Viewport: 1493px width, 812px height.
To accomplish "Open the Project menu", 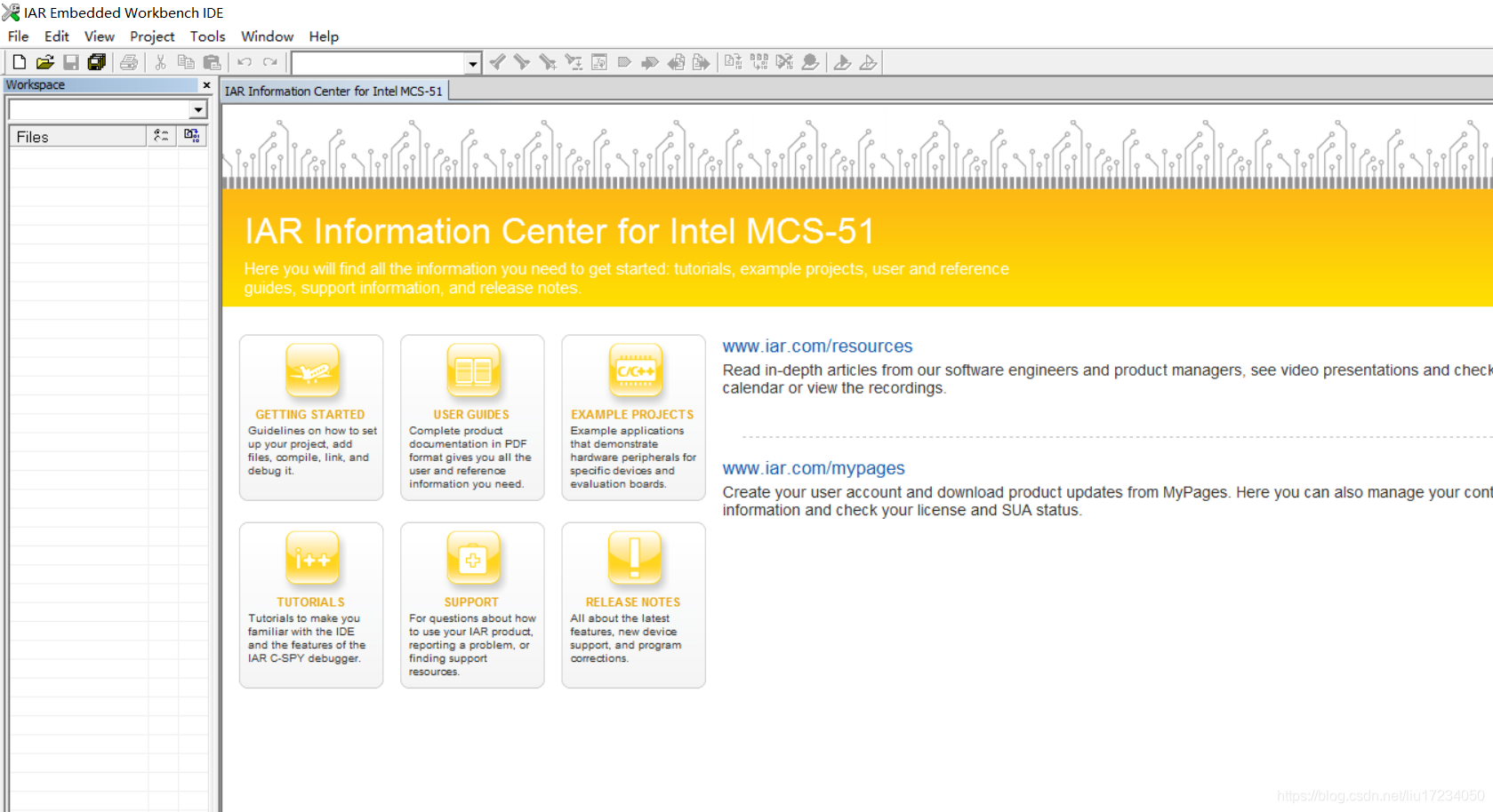I will (152, 36).
